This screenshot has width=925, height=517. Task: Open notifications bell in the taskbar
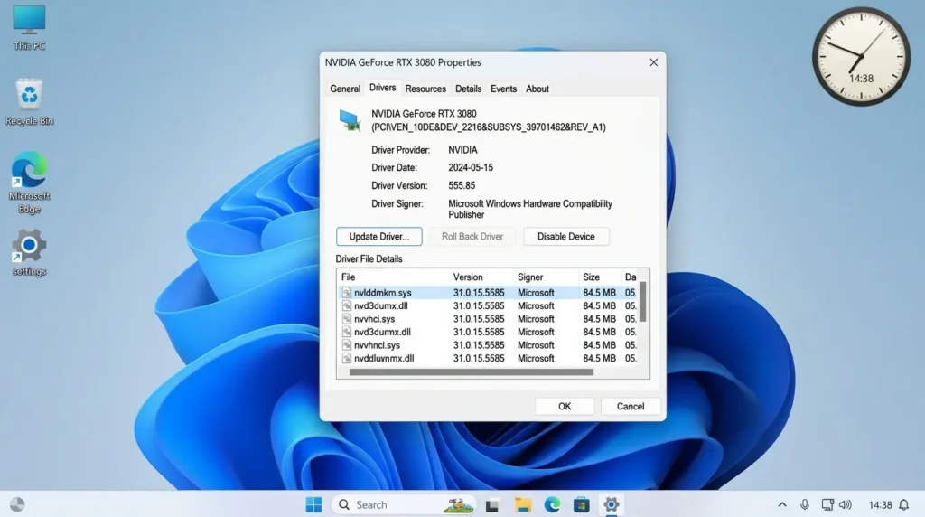pyautogui.click(x=903, y=504)
